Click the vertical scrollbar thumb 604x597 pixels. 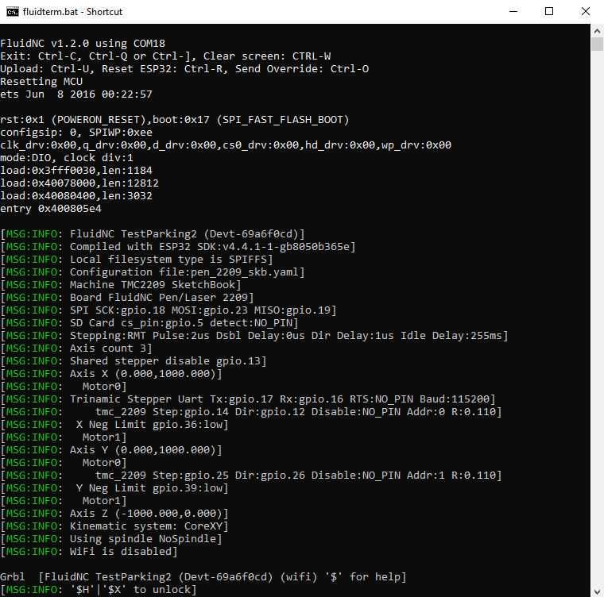(x=597, y=44)
